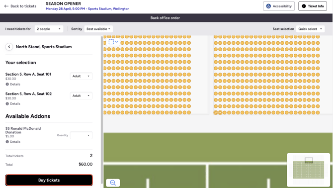
Task: Click the '$60.00' total amount
Action: 85,164
